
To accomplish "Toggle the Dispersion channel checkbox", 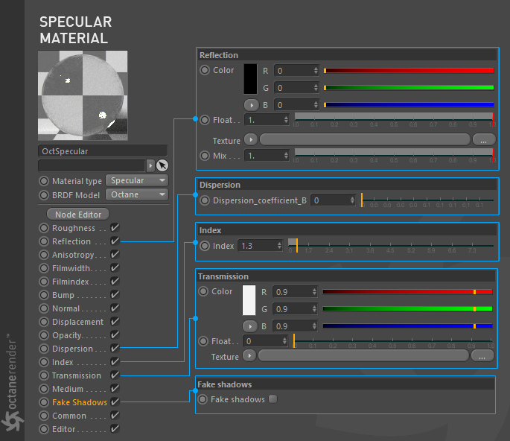I will [x=115, y=348].
